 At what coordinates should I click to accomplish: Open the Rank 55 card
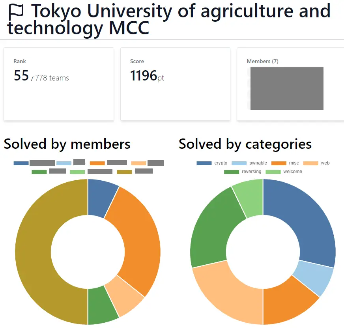click(x=59, y=84)
